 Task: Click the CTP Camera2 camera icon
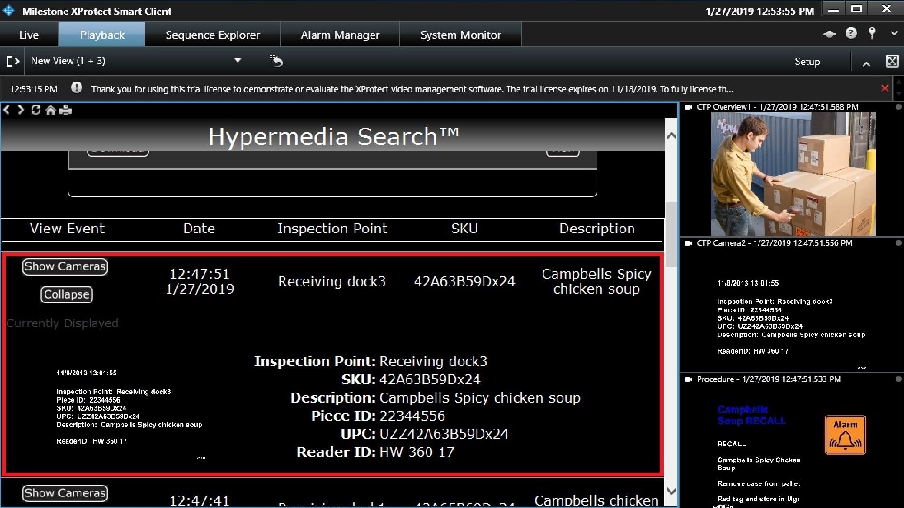click(x=688, y=243)
